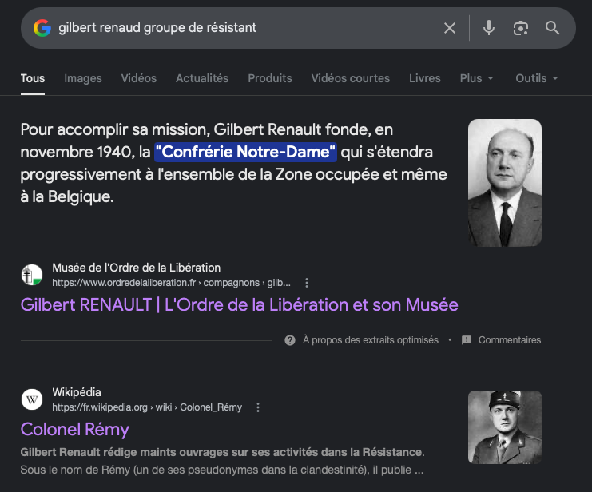Open Gilbert Renault portrait thumbnail
This screenshot has height=492, width=592.
coord(505,183)
